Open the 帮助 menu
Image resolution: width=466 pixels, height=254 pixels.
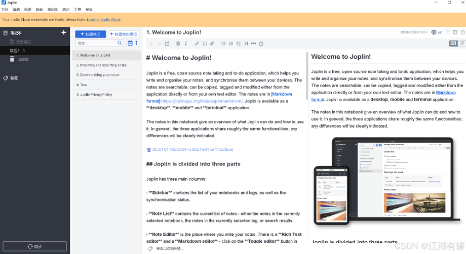(x=89, y=10)
